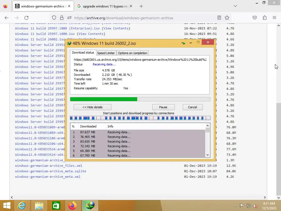Open the Options on completion tab
Screen dimensions: 281x211
133,53
